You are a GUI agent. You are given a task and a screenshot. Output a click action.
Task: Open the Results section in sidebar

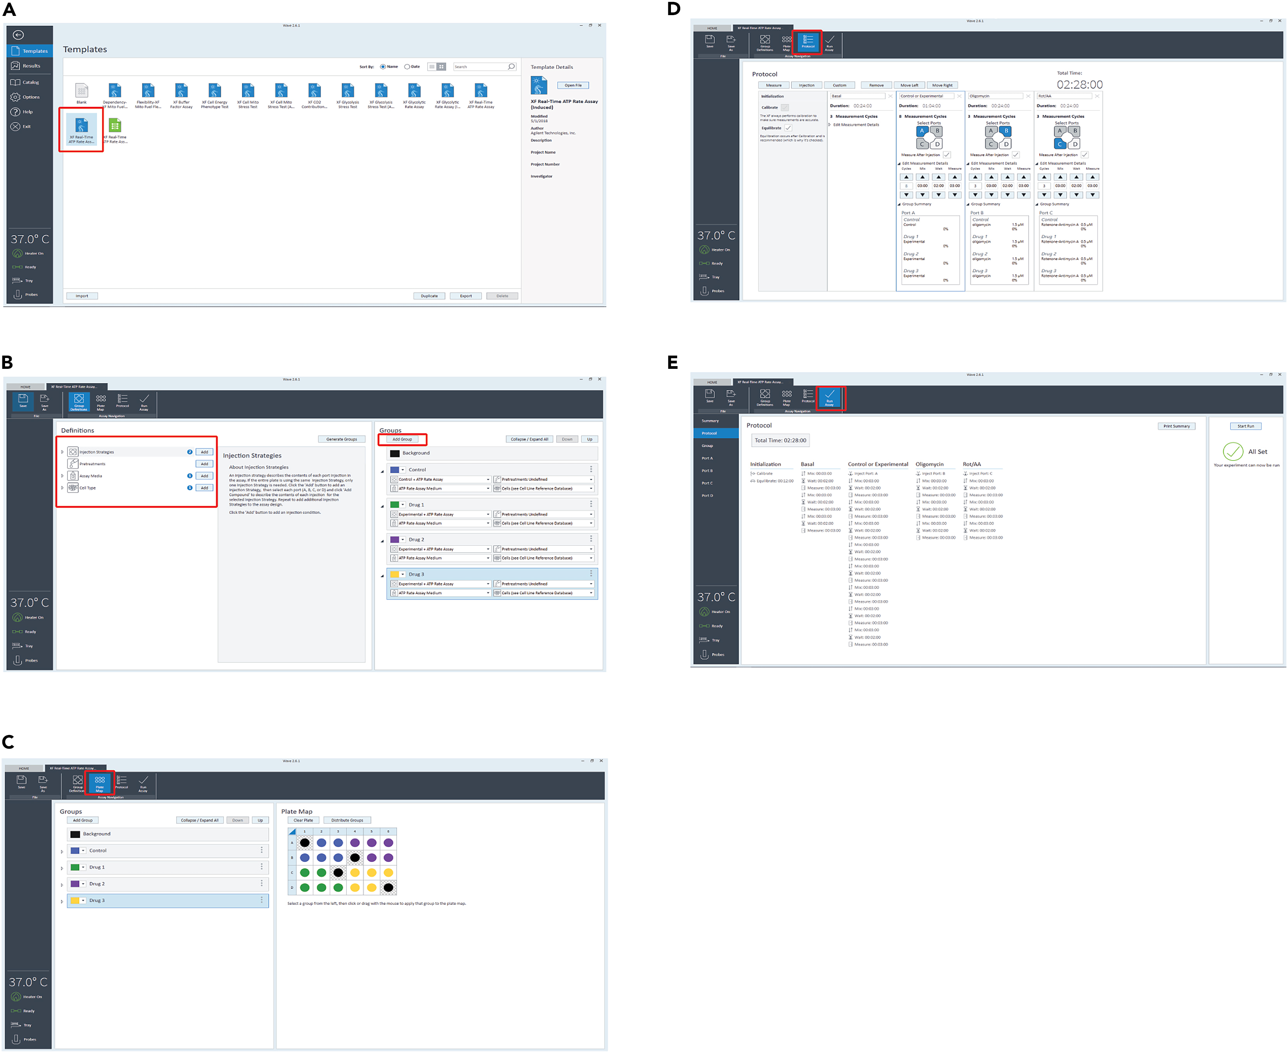tap(30, 66)
